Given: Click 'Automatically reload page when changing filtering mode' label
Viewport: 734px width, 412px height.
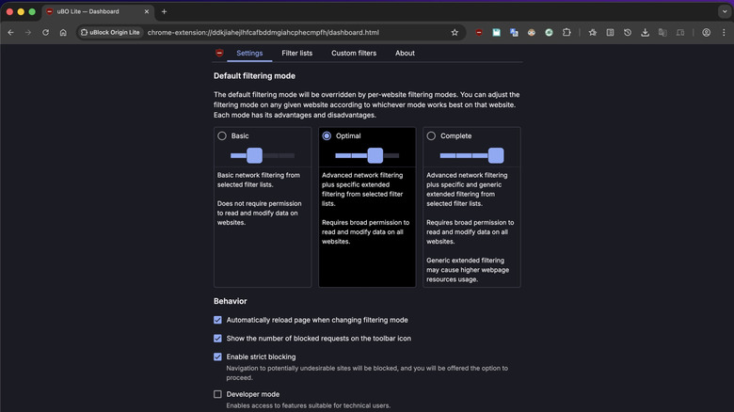Looking at the screenshot, I should (317, 320).
